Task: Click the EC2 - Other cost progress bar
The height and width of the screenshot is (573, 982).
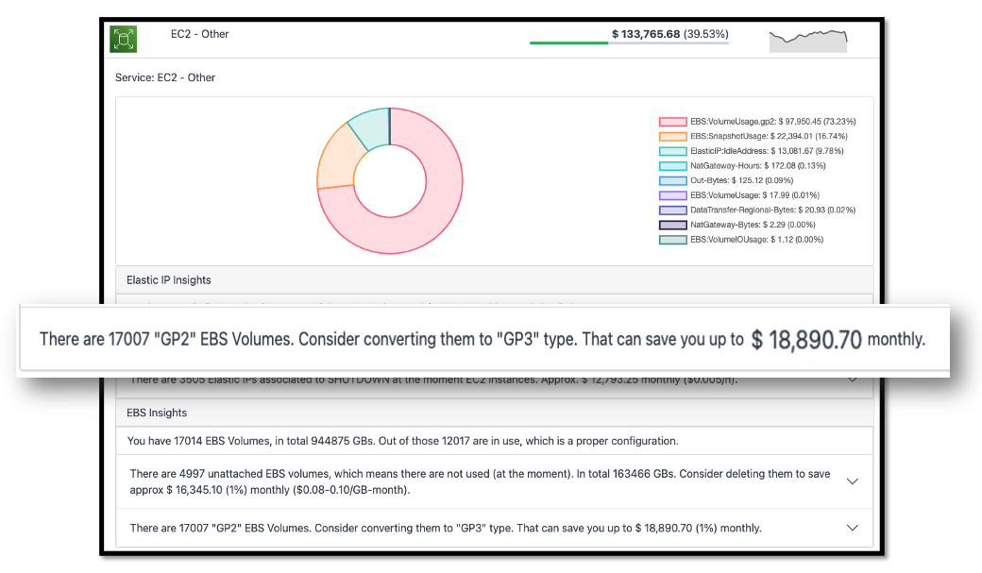Action: [x=629, y=42]
